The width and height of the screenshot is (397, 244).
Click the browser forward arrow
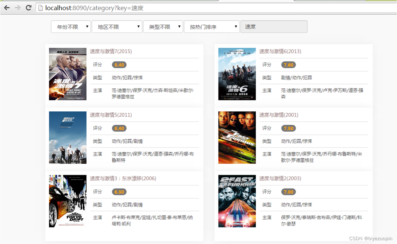[18, 8]
